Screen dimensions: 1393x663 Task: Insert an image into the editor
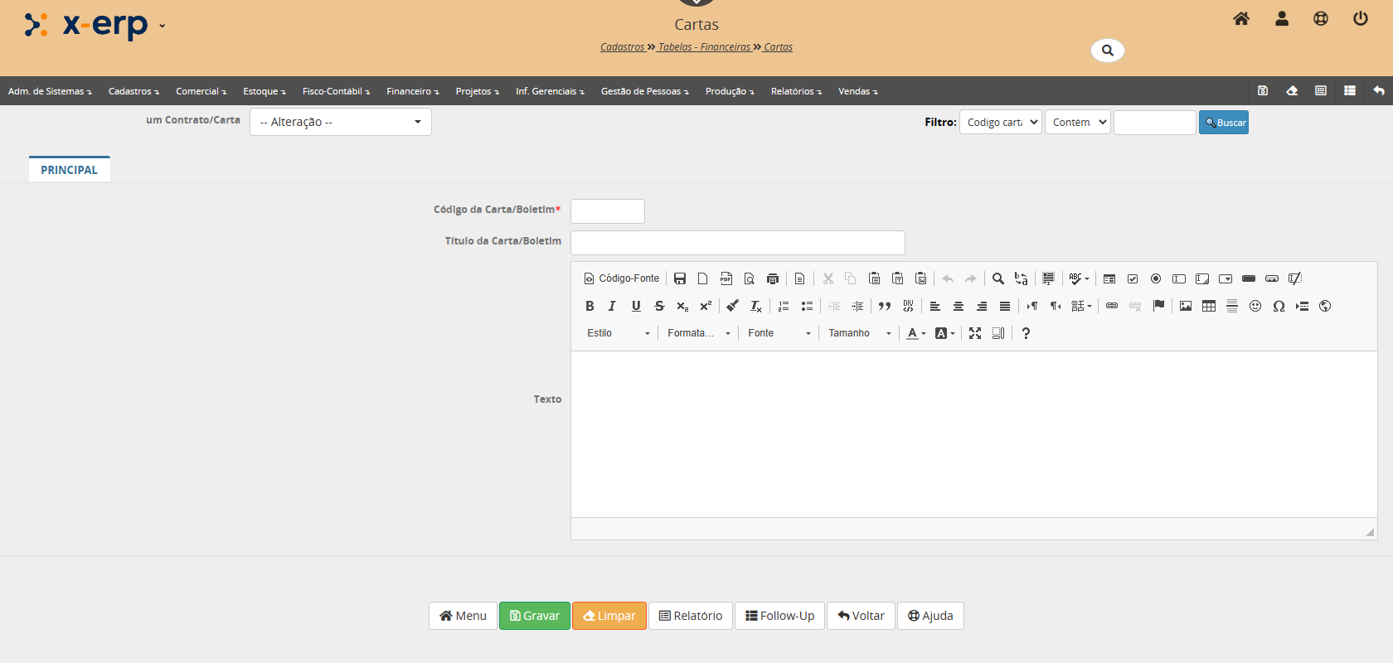click(x=1186, y=306)
